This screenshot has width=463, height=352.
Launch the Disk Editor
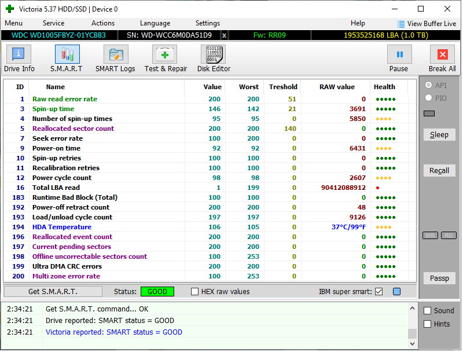pyautogui.click(x=214, y=58)
